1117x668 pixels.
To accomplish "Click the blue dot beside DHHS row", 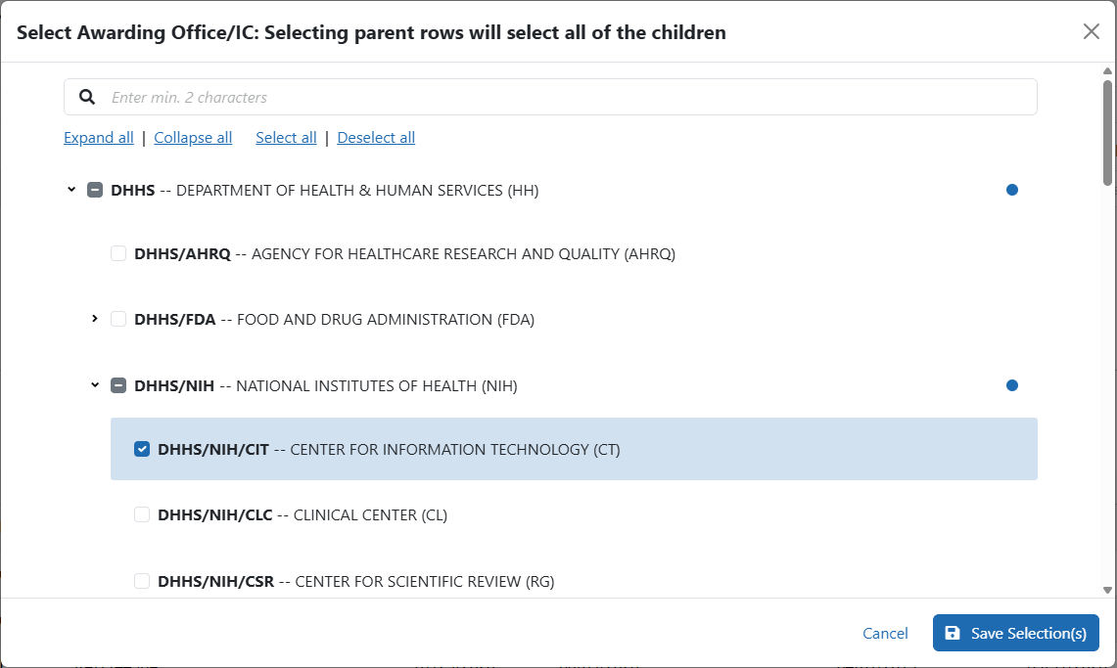I will (x=1012, y=190).
